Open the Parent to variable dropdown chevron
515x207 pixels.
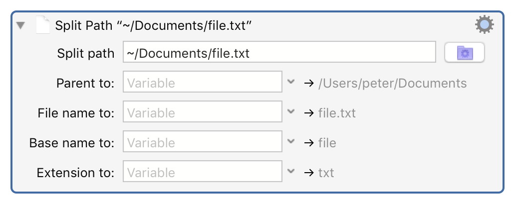(x=291, y=82)
